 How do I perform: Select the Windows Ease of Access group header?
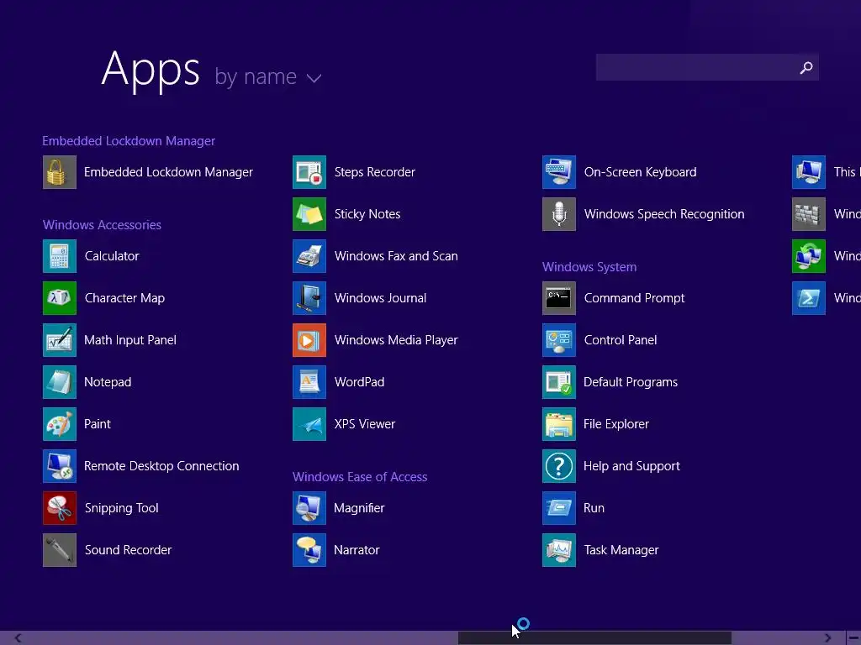[x=360, y=477]
